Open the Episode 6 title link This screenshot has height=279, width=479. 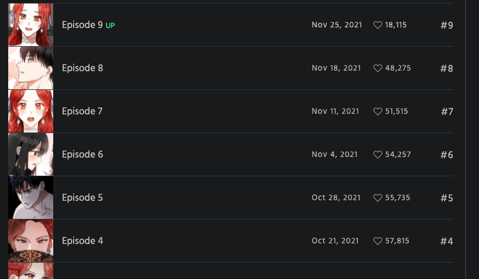(82, 155)
